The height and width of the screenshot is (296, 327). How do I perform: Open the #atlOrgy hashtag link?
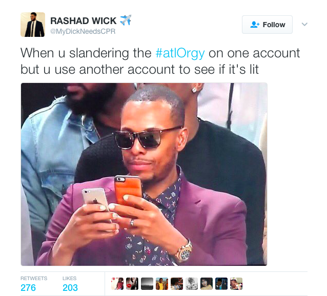click(x=180, y=53)
